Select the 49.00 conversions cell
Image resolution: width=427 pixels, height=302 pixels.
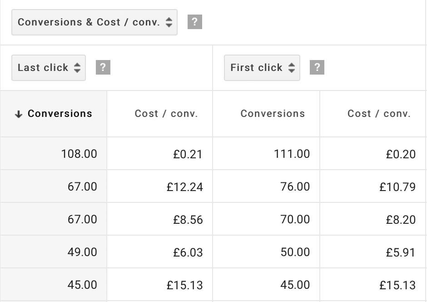[x=82, y=252]
